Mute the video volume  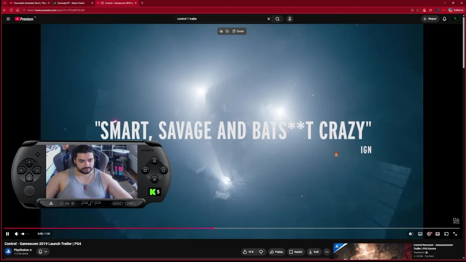16,234
